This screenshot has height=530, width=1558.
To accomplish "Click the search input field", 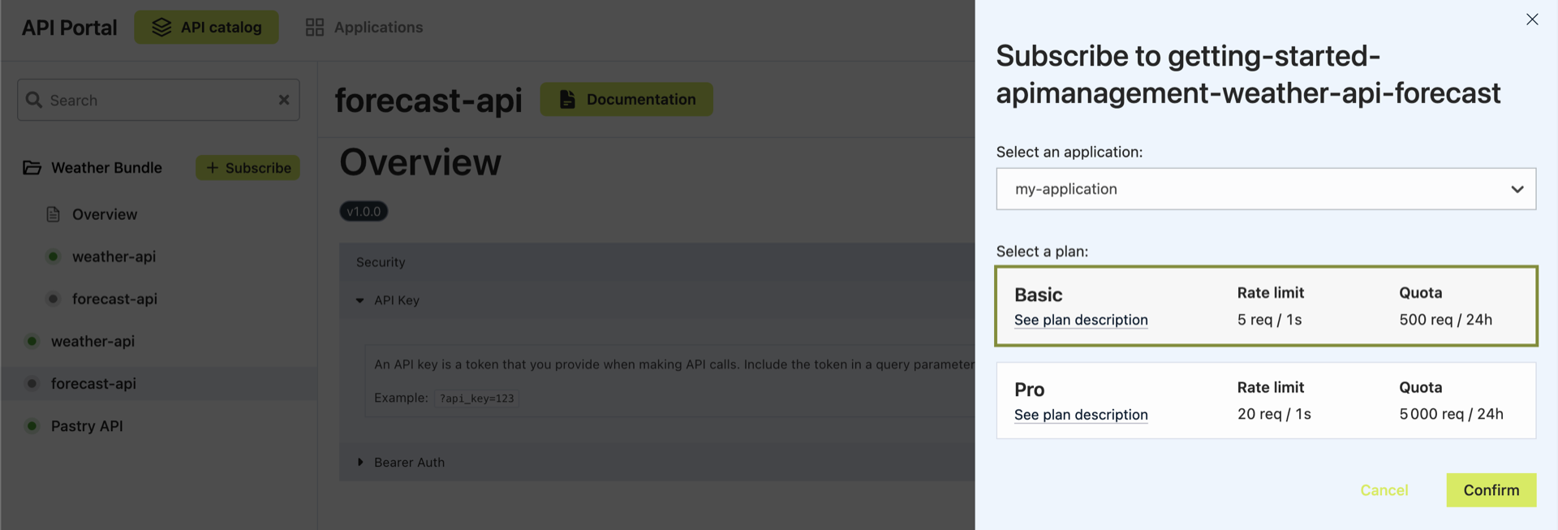I will point(158,100).
